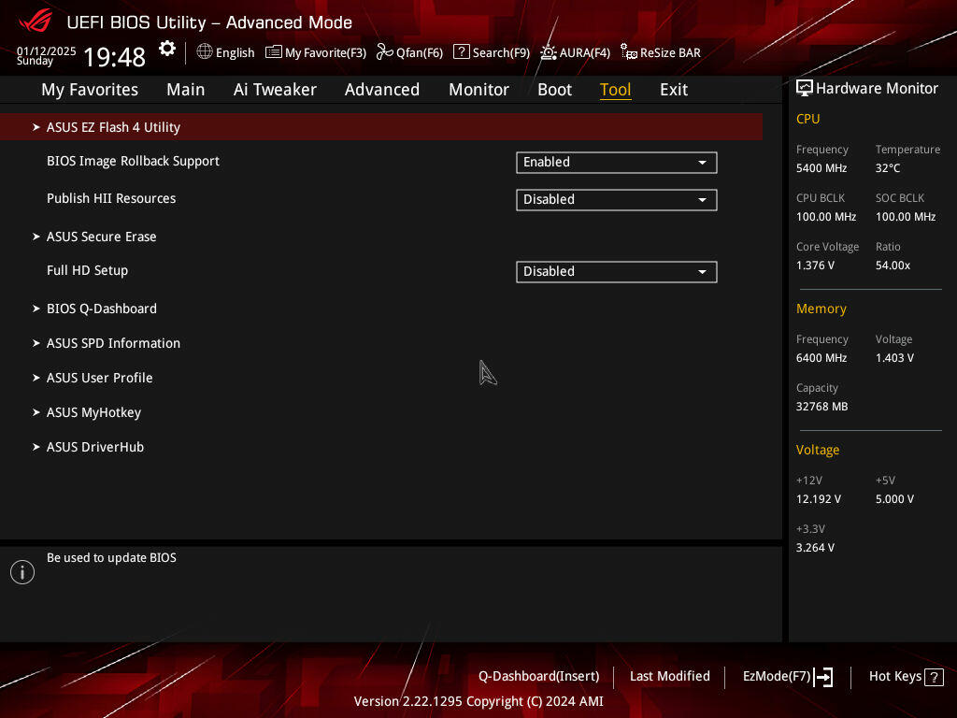Click Publish HII Resources label
Screen dimensions: 957x718
[111, 198]
